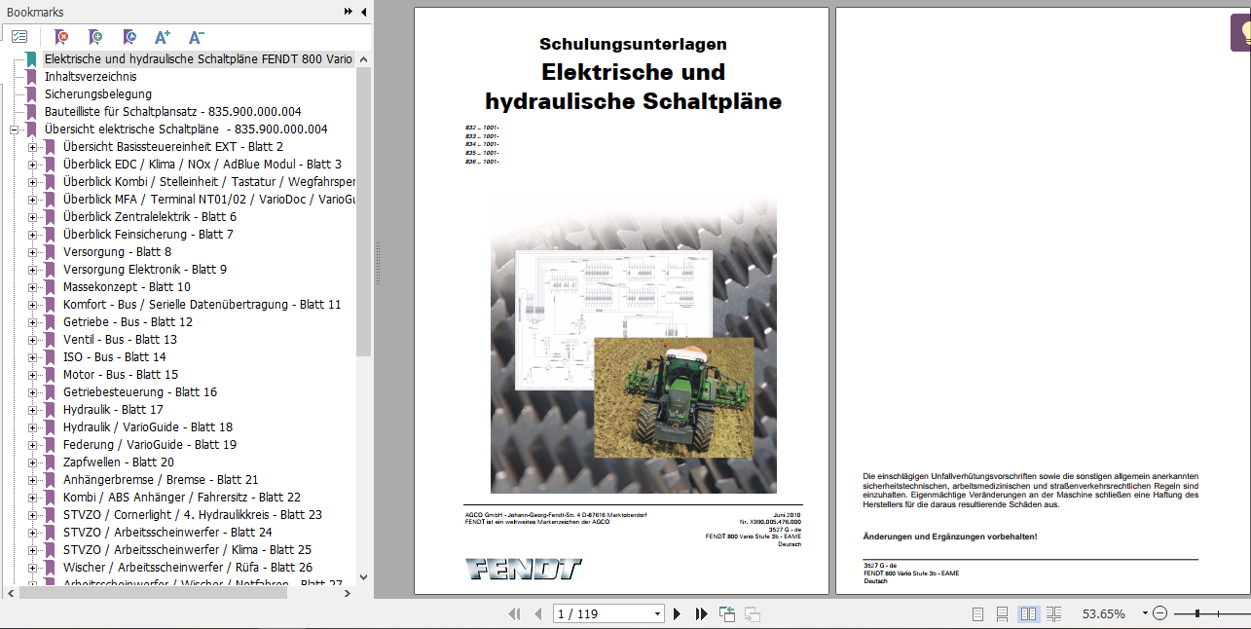
Task: Expand the Massekonzept - Blatt 10 node
Action: coord(32,287)
